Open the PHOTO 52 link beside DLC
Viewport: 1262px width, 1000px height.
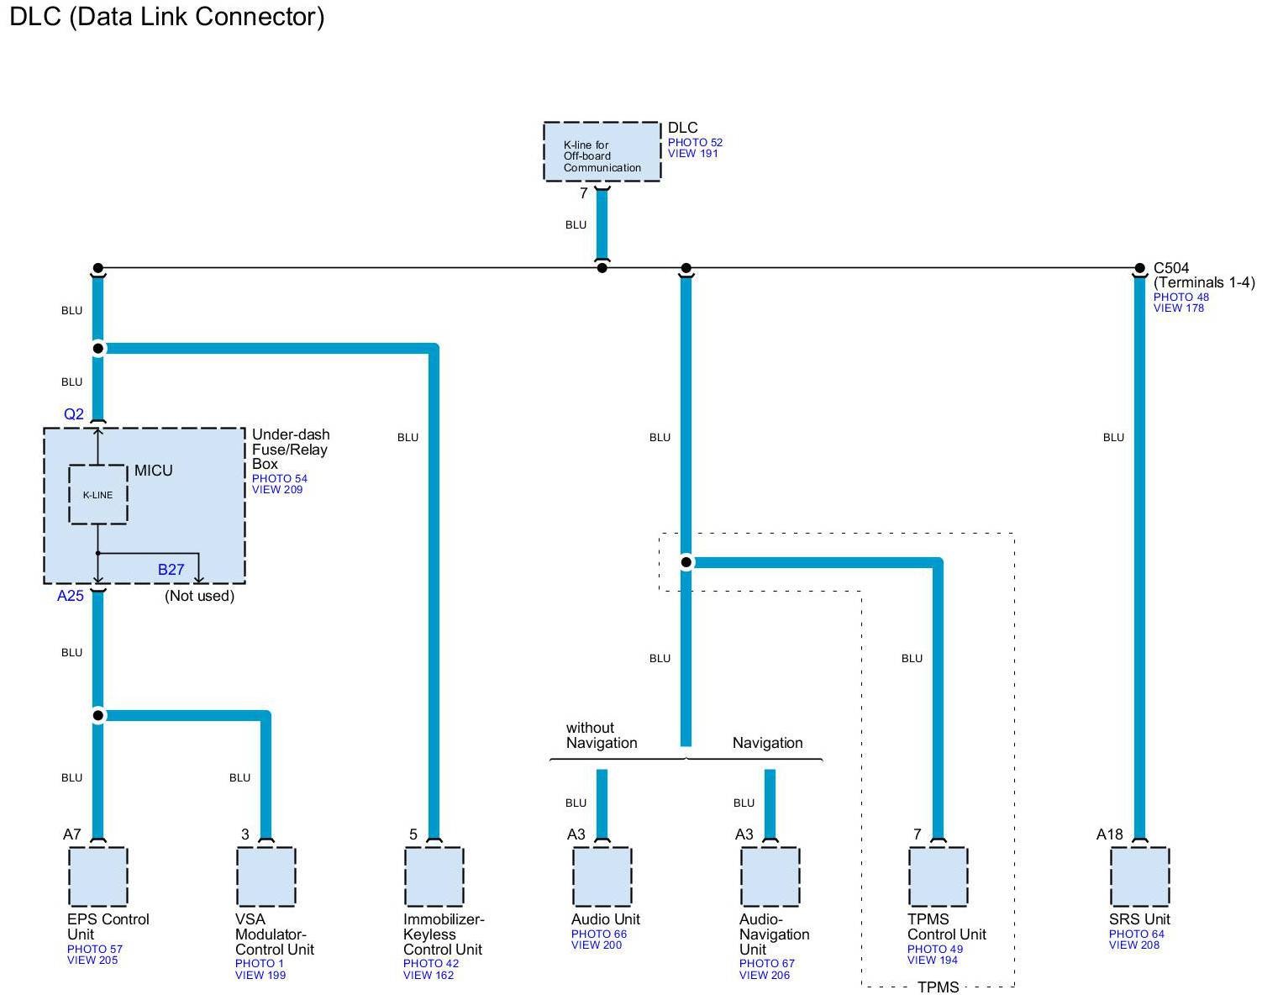[x=695, y=143]
